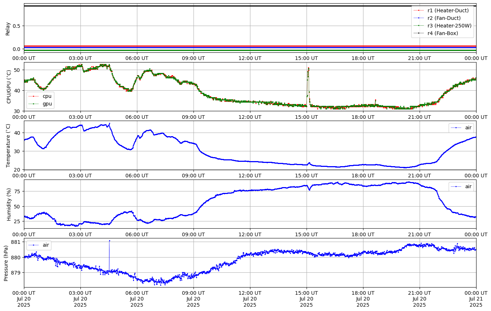Image resolution: width=491 pixels, height=311 pixels.
Task: Click 15:00 UT Jul 20 2025 bottom label
Action: click(307, 299)
